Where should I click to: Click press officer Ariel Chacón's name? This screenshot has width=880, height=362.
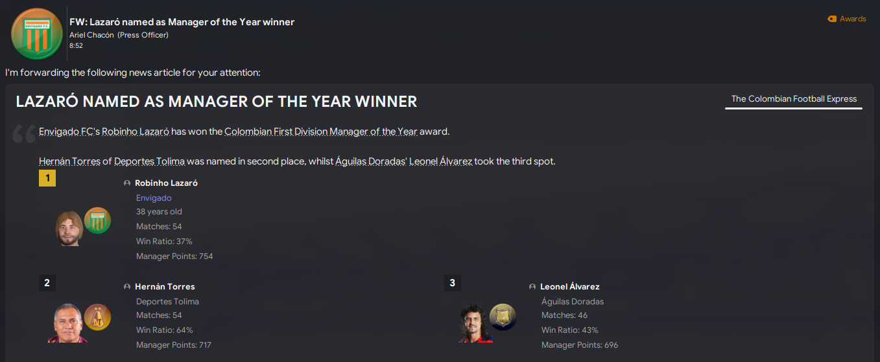91,35
